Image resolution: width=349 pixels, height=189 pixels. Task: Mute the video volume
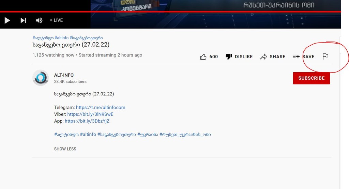point(39,20)
